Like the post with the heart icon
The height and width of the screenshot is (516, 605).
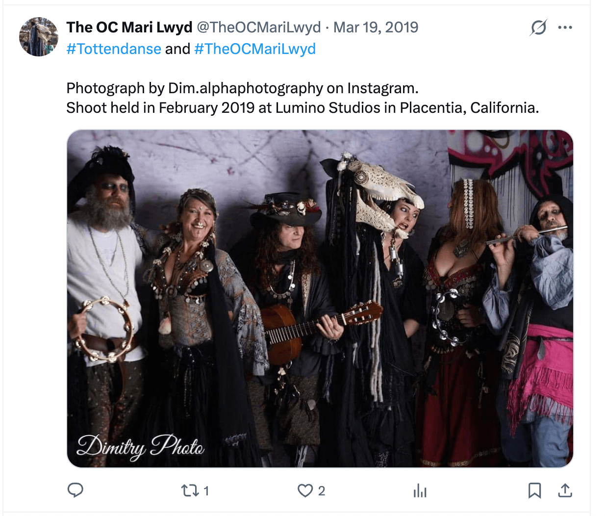(305, 490)
